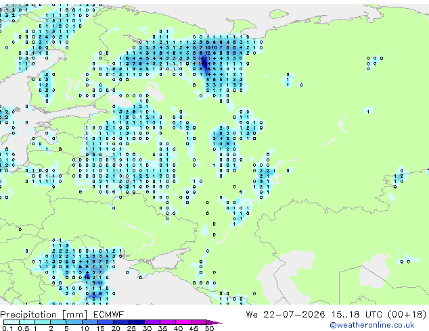The image size is (429, 331).
Task: Click the legend value label '25'
Action: click(131, 328)
